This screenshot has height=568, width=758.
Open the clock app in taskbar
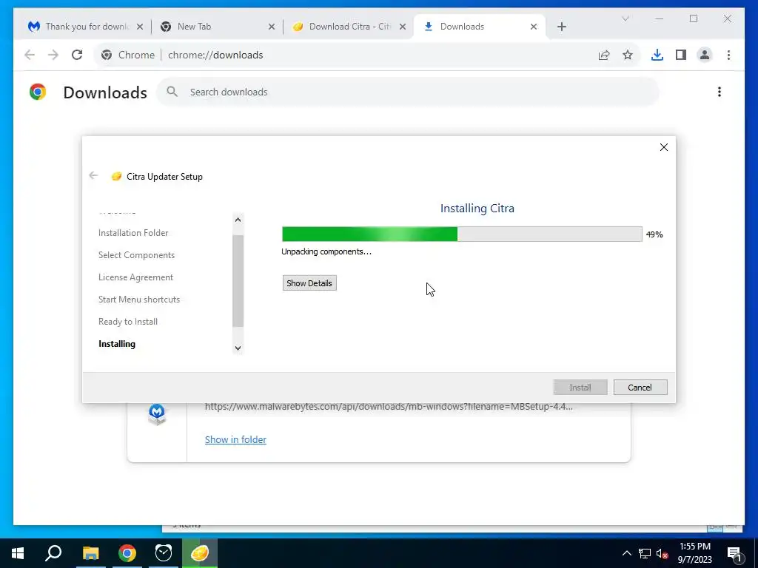click(164, 553)
